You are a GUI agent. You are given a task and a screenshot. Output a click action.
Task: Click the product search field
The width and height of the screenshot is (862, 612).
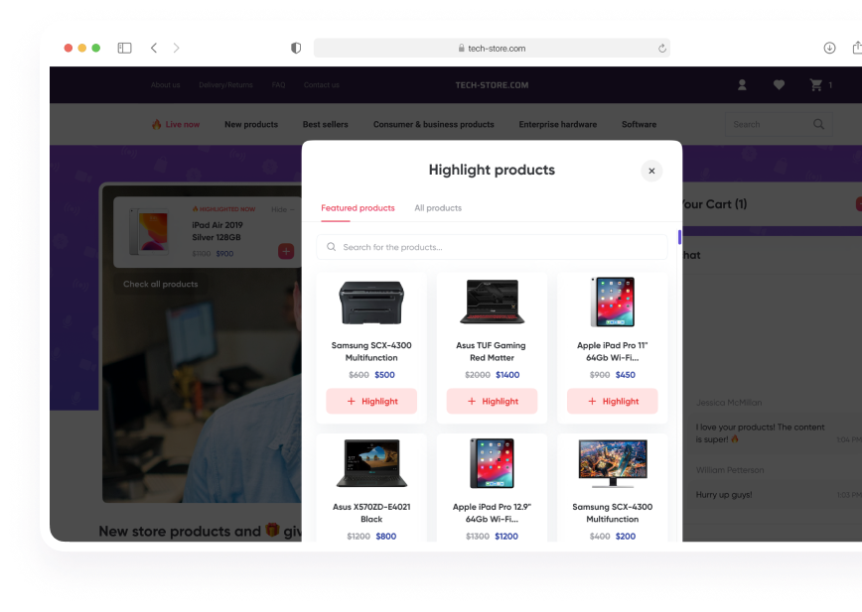(492, 247)
